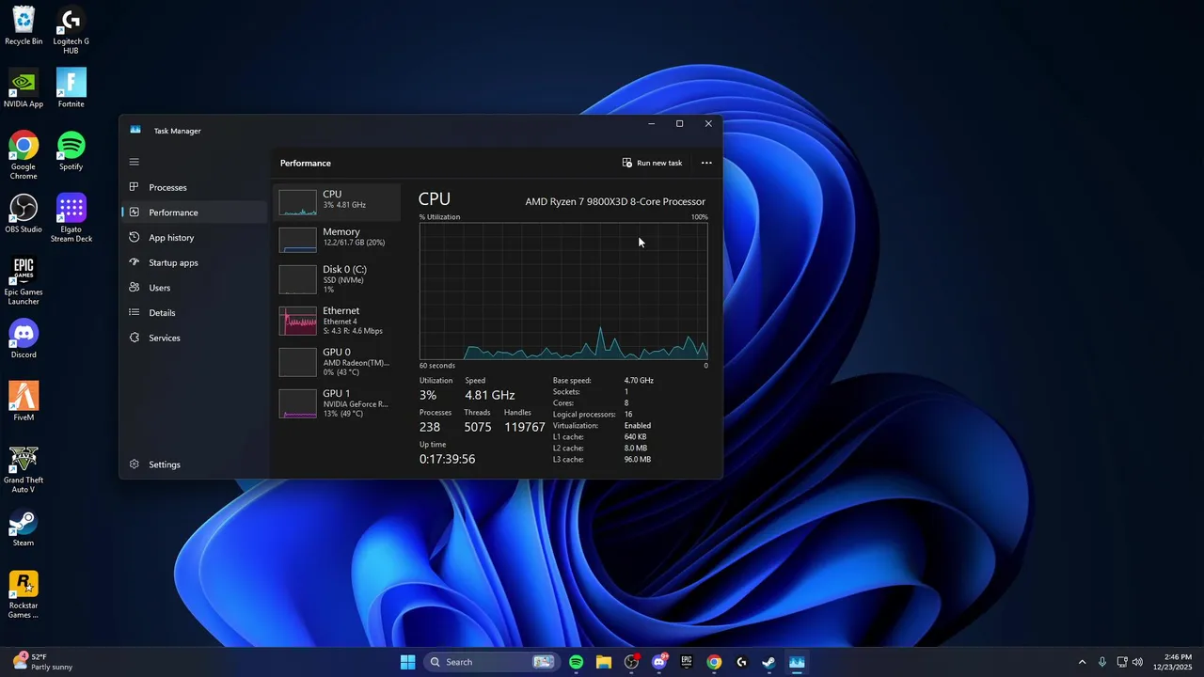Select the Memory performance item
The image size is (1204, 677).
point(337,240)
